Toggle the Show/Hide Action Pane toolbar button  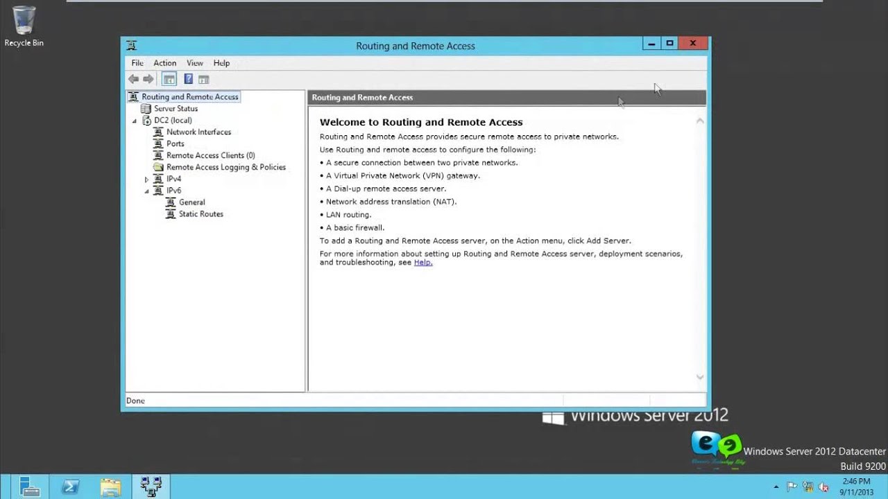click(203, 79)
